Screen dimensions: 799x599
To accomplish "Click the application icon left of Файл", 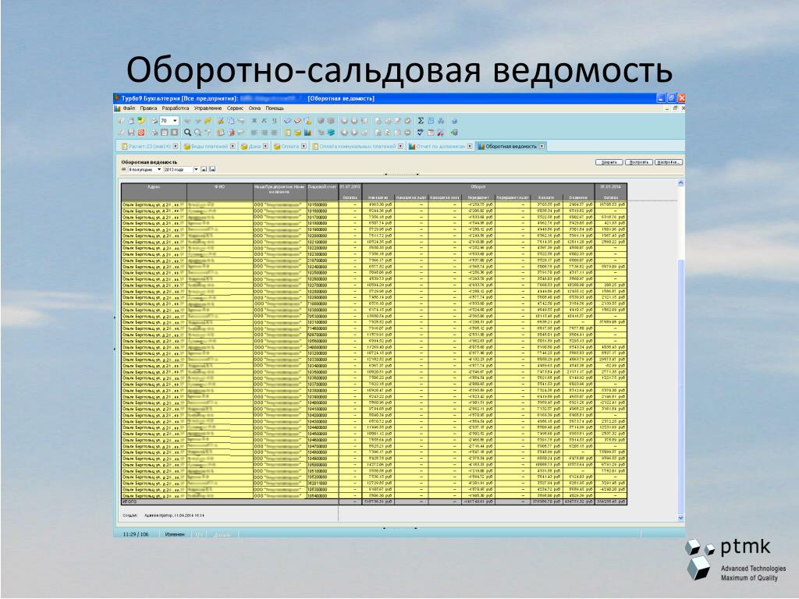I will 117,108.
